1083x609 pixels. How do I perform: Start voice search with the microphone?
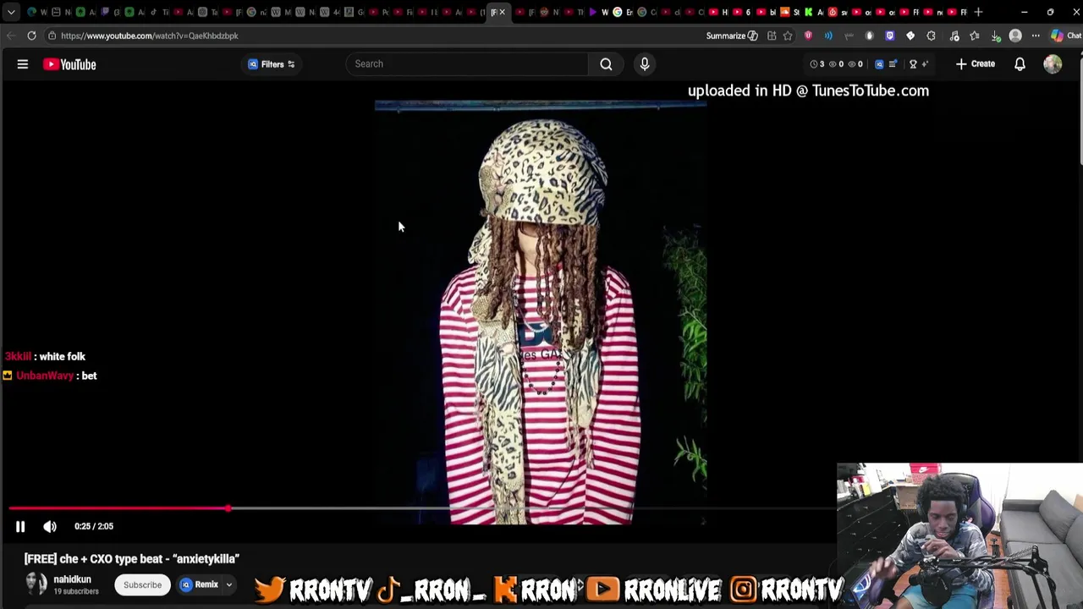645,64
